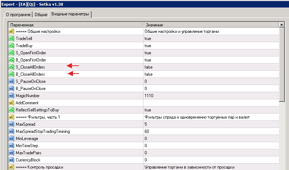Select the MaxTradePairs variable name
Screen dimensions: 289x170
point(29,153)
